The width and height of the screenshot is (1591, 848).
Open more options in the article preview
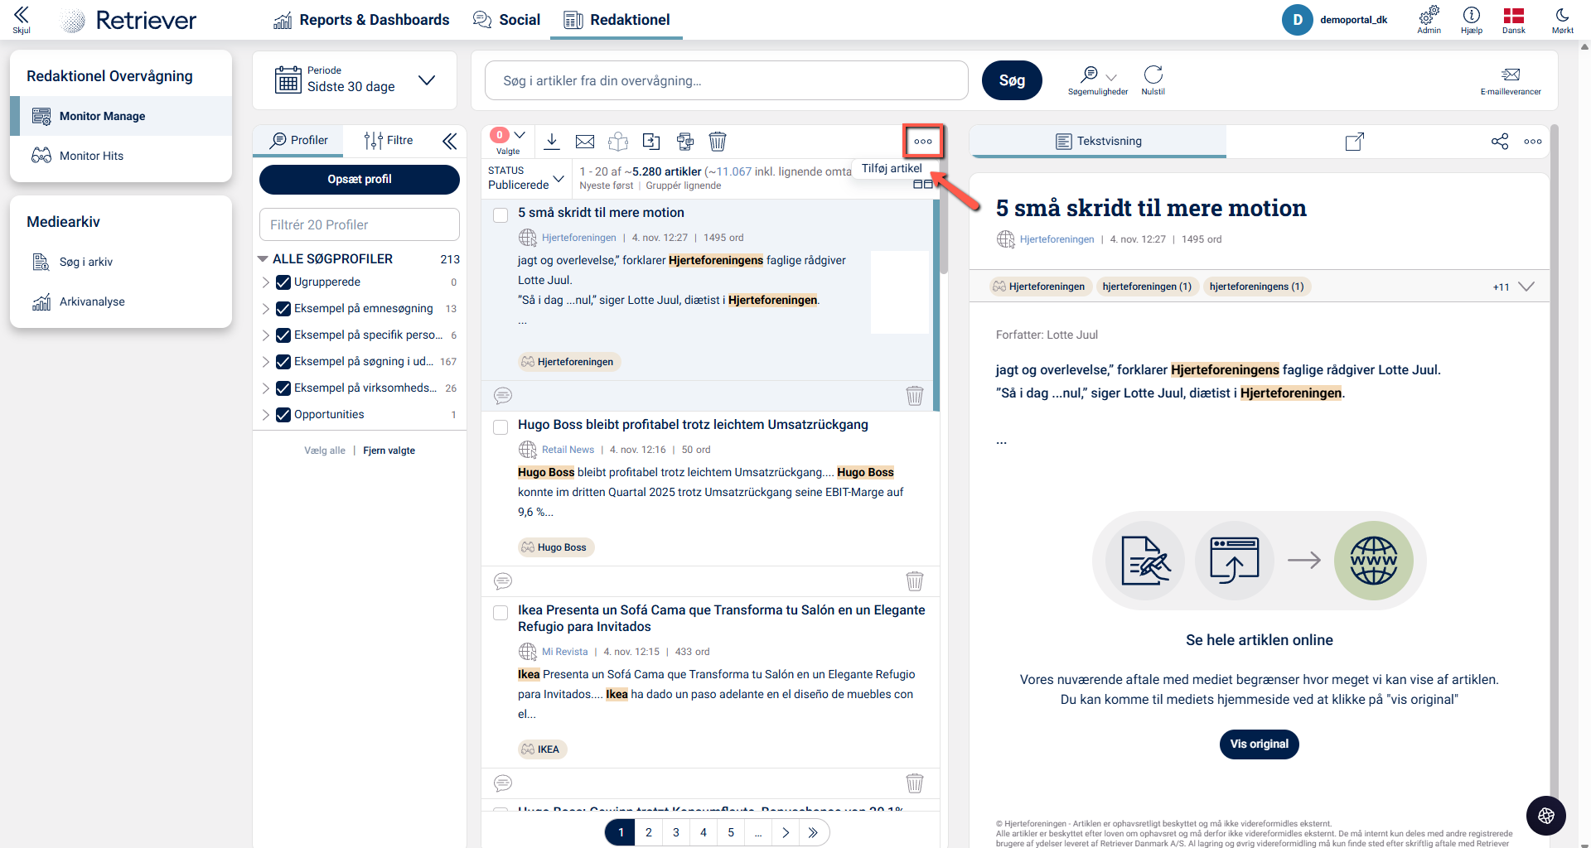(x=1533, y=142)
